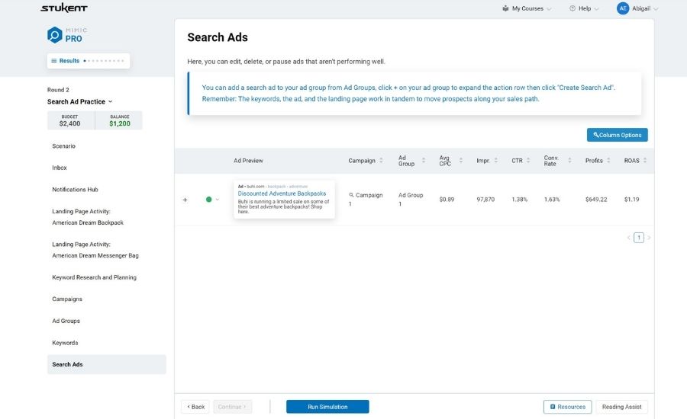The image size is (687, 419).
Task: Click the Continue button
Action: [x=232, y=407]
